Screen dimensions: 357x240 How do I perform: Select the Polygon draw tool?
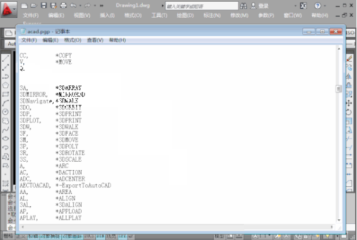point(5,85)
